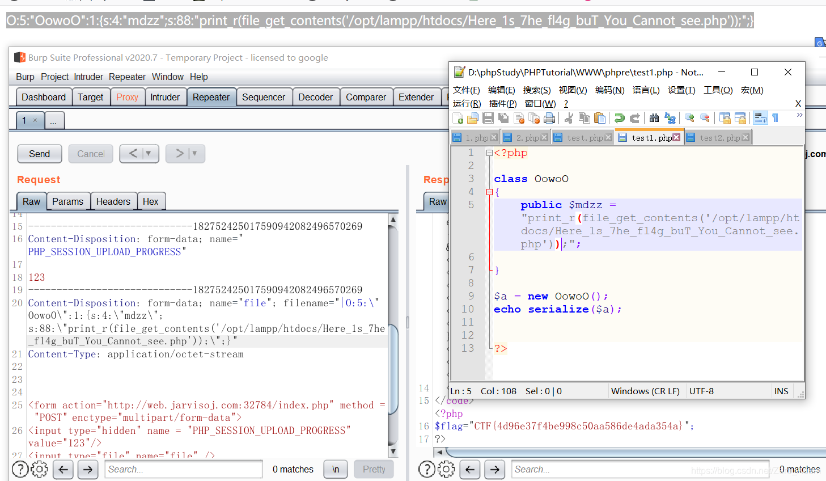Print the document from Notepad++ toolbar
Viewport: 826px width, 481px height.
coord(549,118)
